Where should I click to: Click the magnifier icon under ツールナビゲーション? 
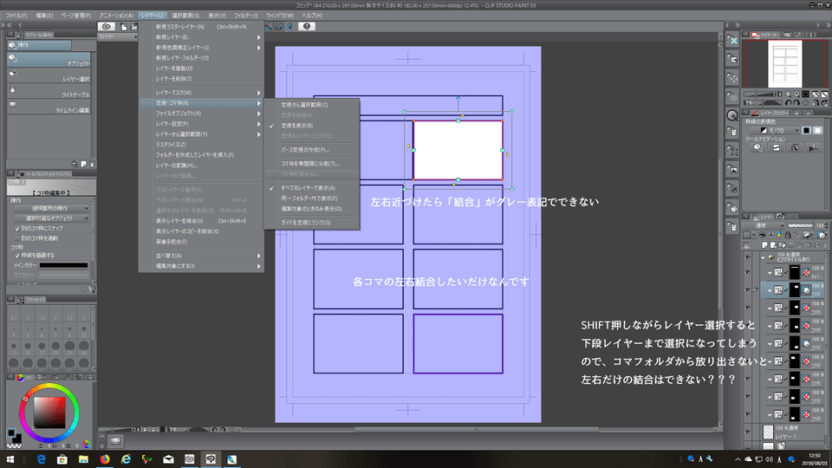757,148
